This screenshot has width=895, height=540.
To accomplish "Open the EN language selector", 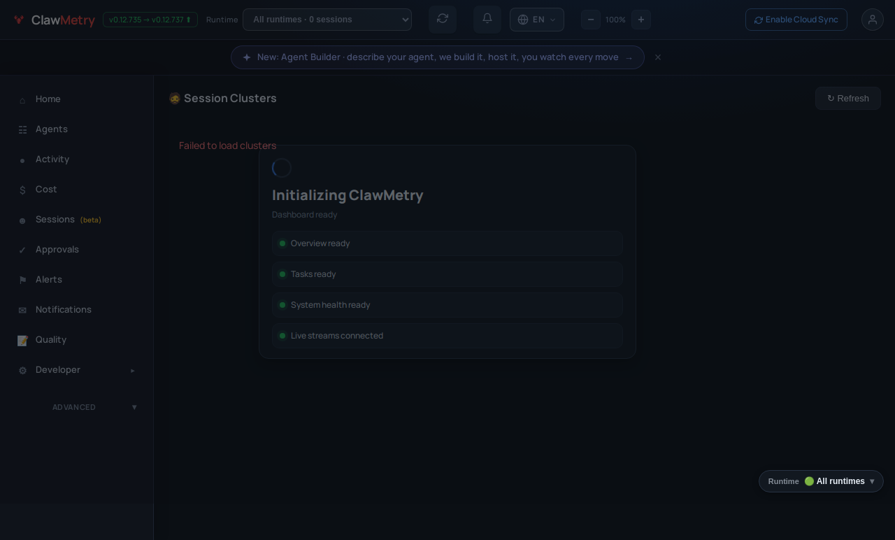I will click(537, 20).
